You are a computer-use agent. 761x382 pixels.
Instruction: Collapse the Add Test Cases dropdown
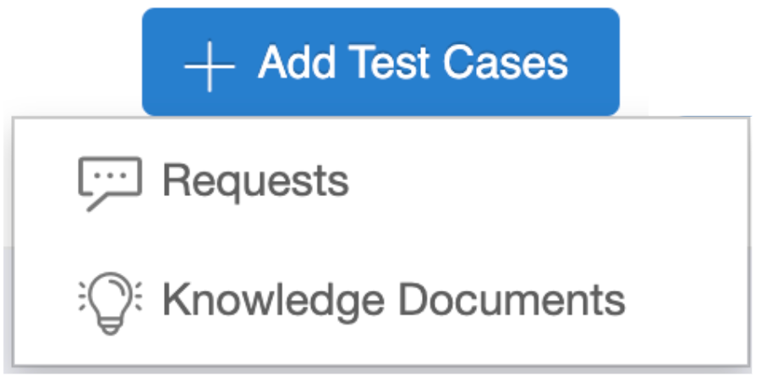380,63
